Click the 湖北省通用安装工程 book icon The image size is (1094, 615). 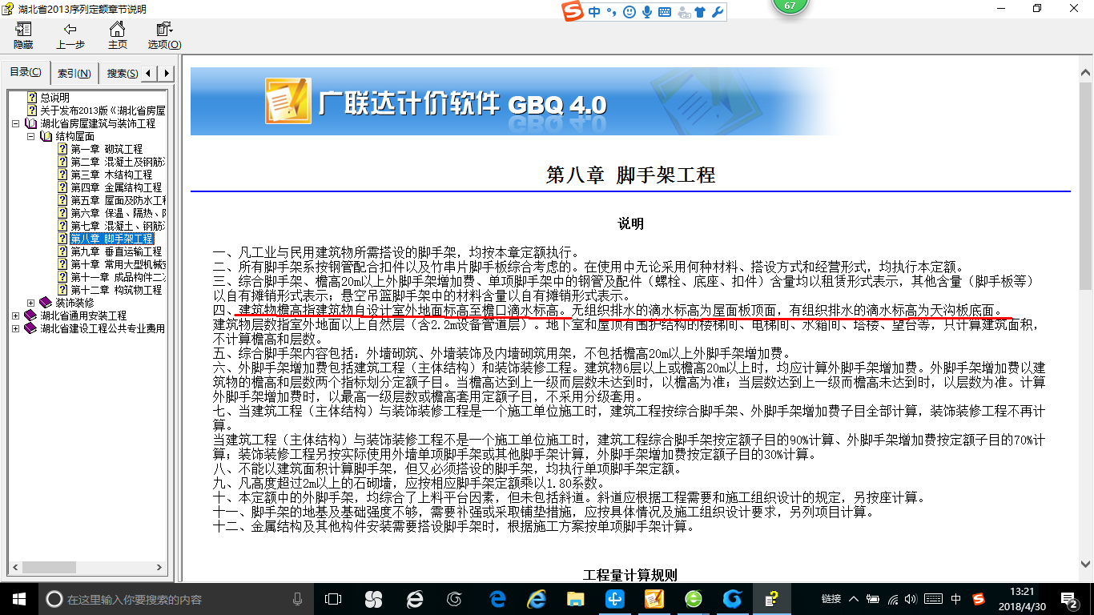pyautogui.click(x=31, y=316)
